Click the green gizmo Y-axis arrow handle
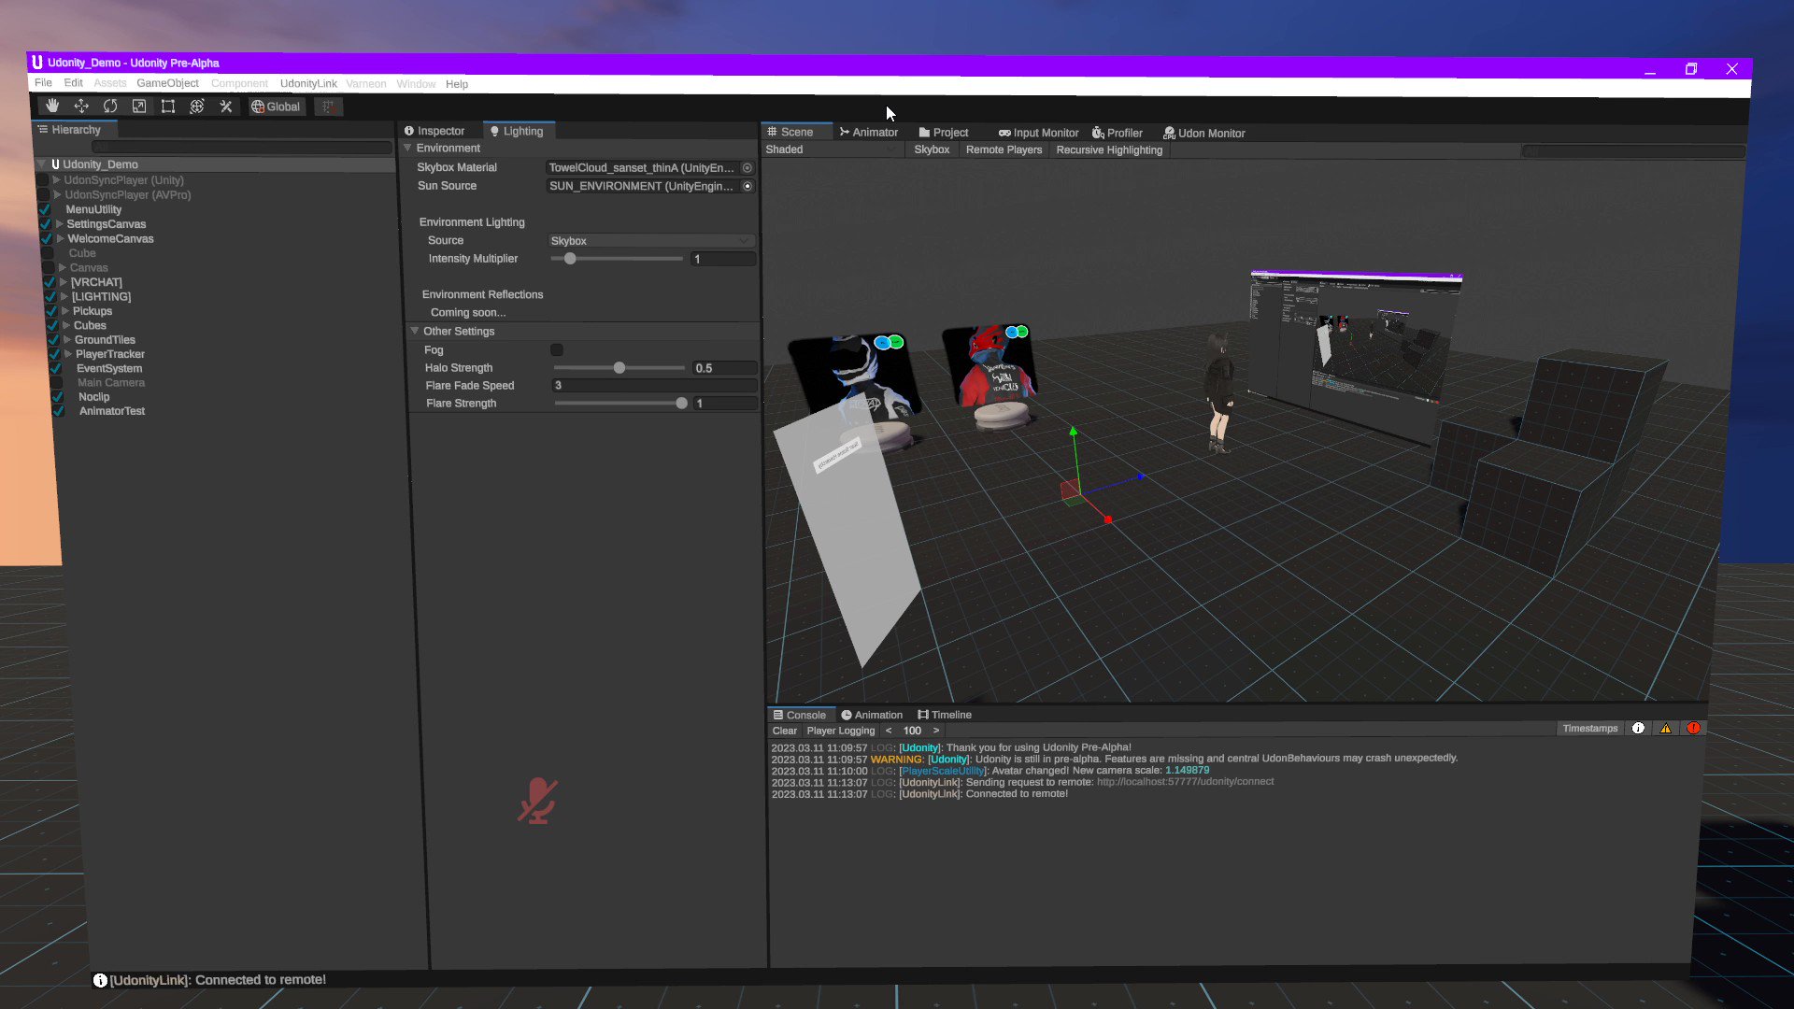The width and height of the screenshot is (1794, 1009). coord(1074,432)
